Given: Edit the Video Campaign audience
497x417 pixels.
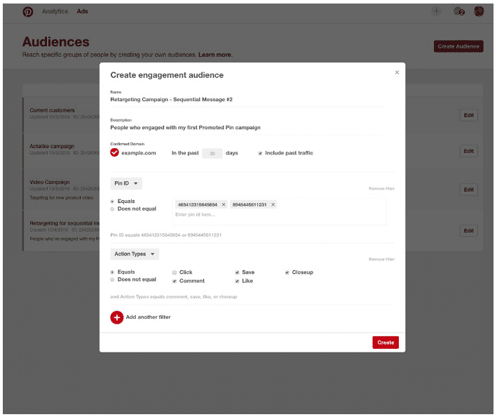Looking at the screenshot, I should [468, 190].
